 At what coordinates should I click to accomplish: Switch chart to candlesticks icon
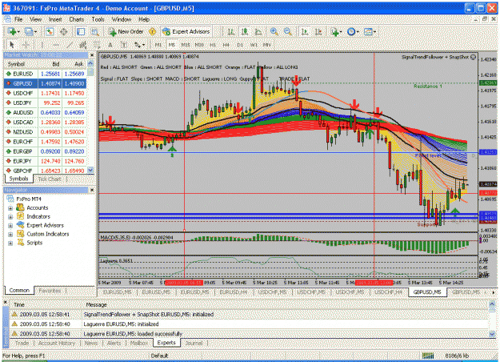click(245, 31)
